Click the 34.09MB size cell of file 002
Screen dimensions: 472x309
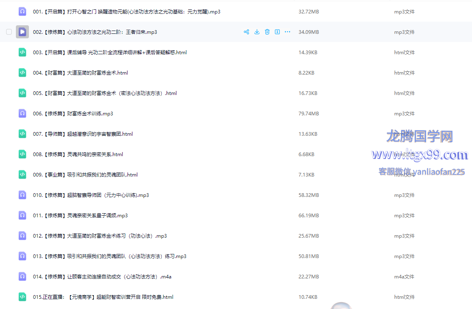309,32
